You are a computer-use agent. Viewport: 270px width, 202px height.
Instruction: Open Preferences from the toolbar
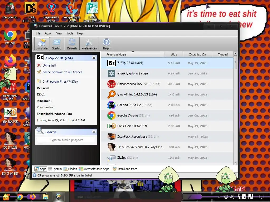(x=89, y=44)
